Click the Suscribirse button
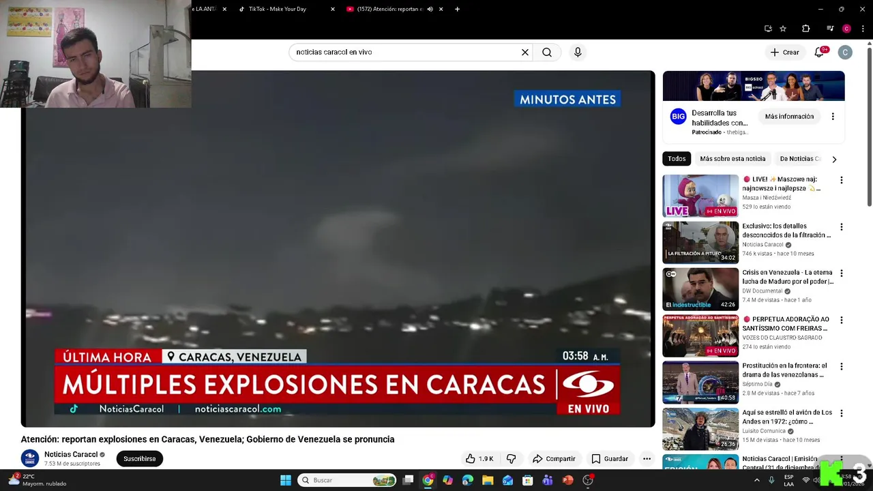The height and width of the screenshot is (491, 873). coord(140,459)
